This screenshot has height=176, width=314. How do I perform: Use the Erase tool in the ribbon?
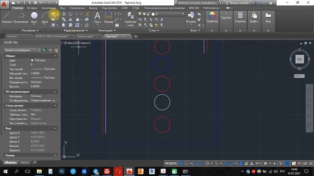[x=87, y=14]
